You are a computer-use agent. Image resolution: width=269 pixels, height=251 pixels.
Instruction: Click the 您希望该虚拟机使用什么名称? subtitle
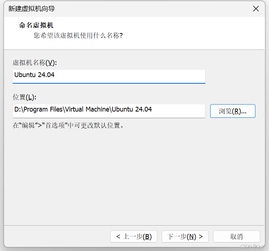(78, 36)
